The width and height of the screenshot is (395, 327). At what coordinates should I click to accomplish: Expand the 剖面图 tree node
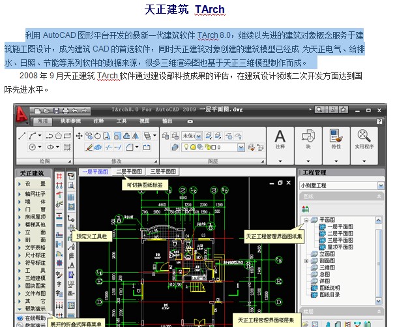click(306, 260)
